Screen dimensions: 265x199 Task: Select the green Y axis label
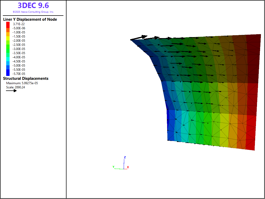[113, 167]
